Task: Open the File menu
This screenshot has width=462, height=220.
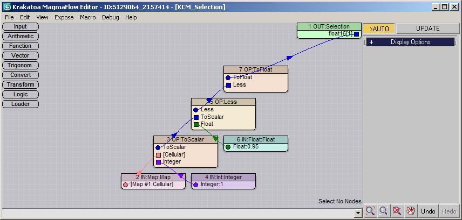Action: click(x=9, y=17)
